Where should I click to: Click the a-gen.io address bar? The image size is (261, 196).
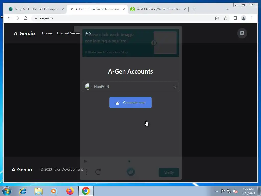tap(123, 18)
